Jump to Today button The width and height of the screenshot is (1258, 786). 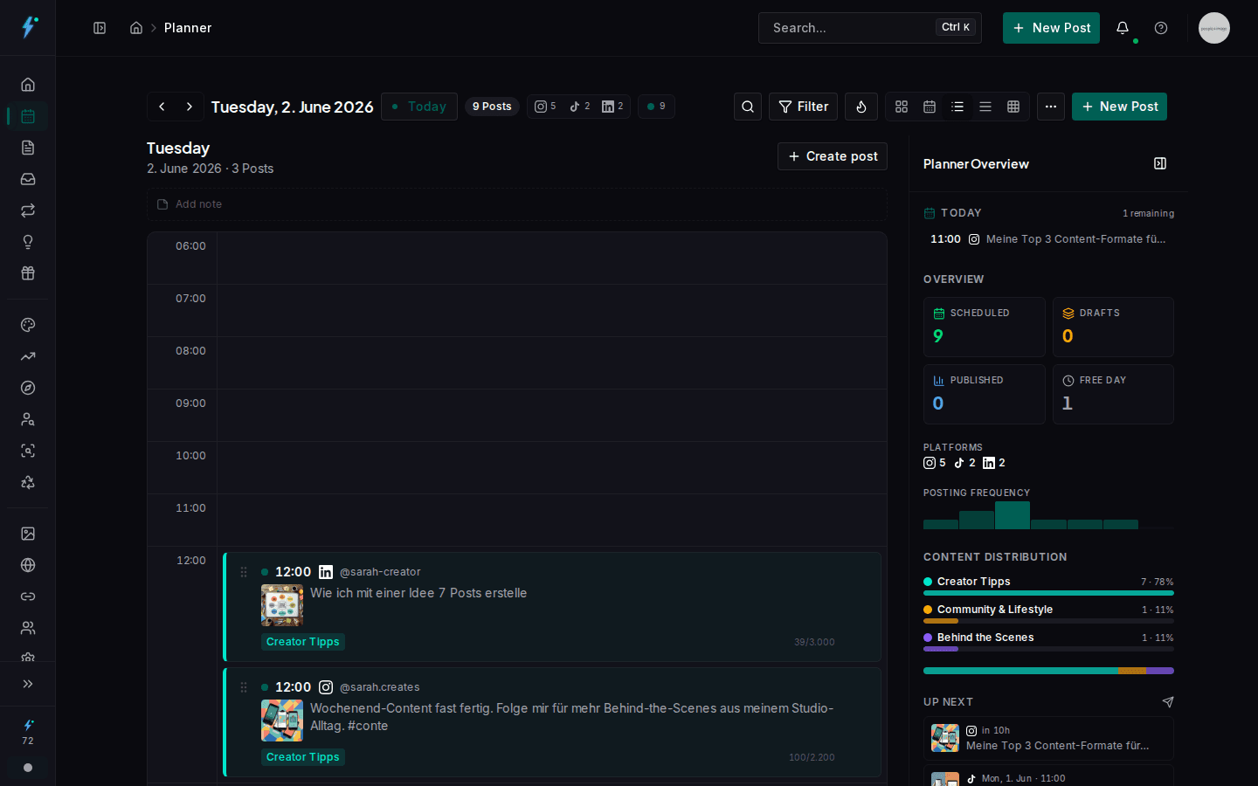pos(419,107)
